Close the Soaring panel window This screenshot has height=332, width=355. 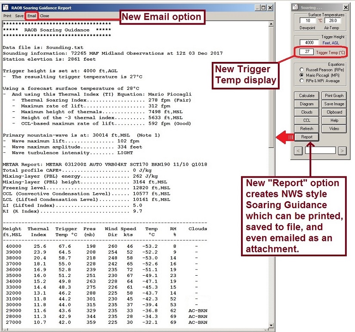[346, 7]
